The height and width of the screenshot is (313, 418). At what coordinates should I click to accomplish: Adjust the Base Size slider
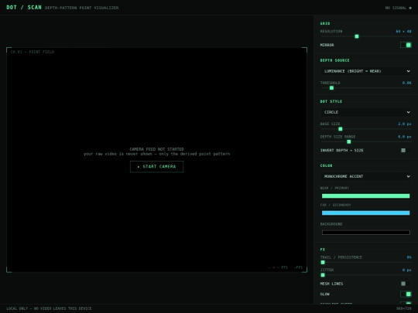click(365, 129)
